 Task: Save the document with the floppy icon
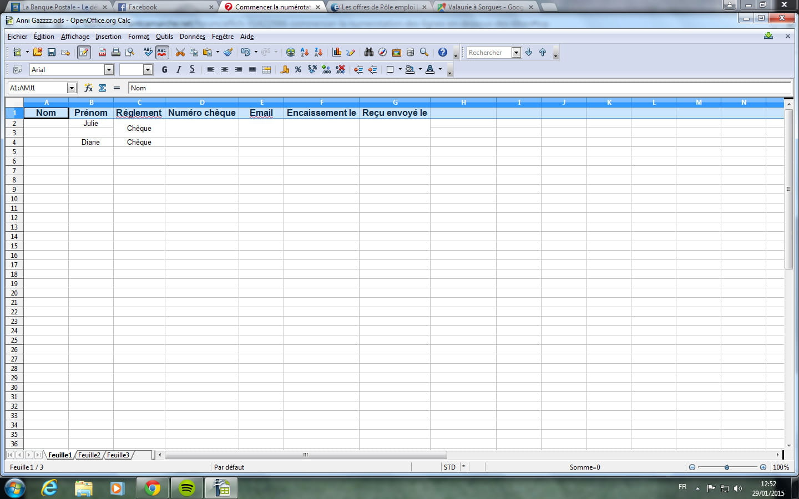pyautogui.click(x=52, y=52)
